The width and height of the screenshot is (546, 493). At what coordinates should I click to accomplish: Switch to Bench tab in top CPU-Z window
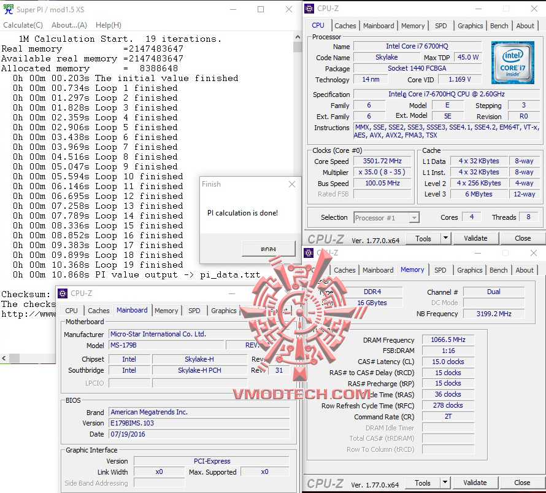[x=499, y=26]
